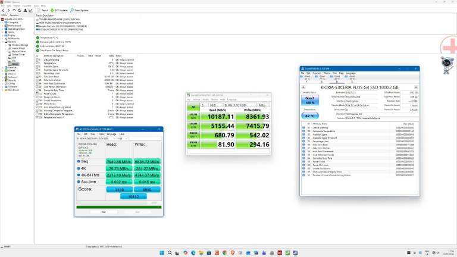The width and height of the screenshot is (457, 257).
Task: Click the Start button in AS SSD Benchmark
Action: click(104, 211)
